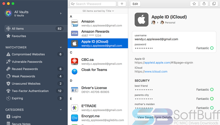
Task: Click the Amazon Rewards 4567 **** 1234 text
Action: click(x=91, y=36)
